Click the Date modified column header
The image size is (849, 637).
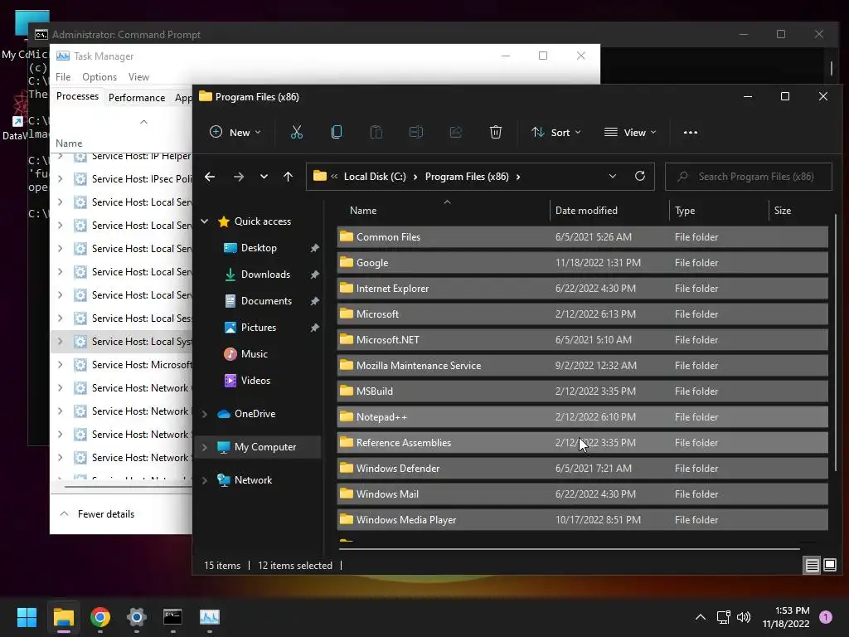[609, 210]
